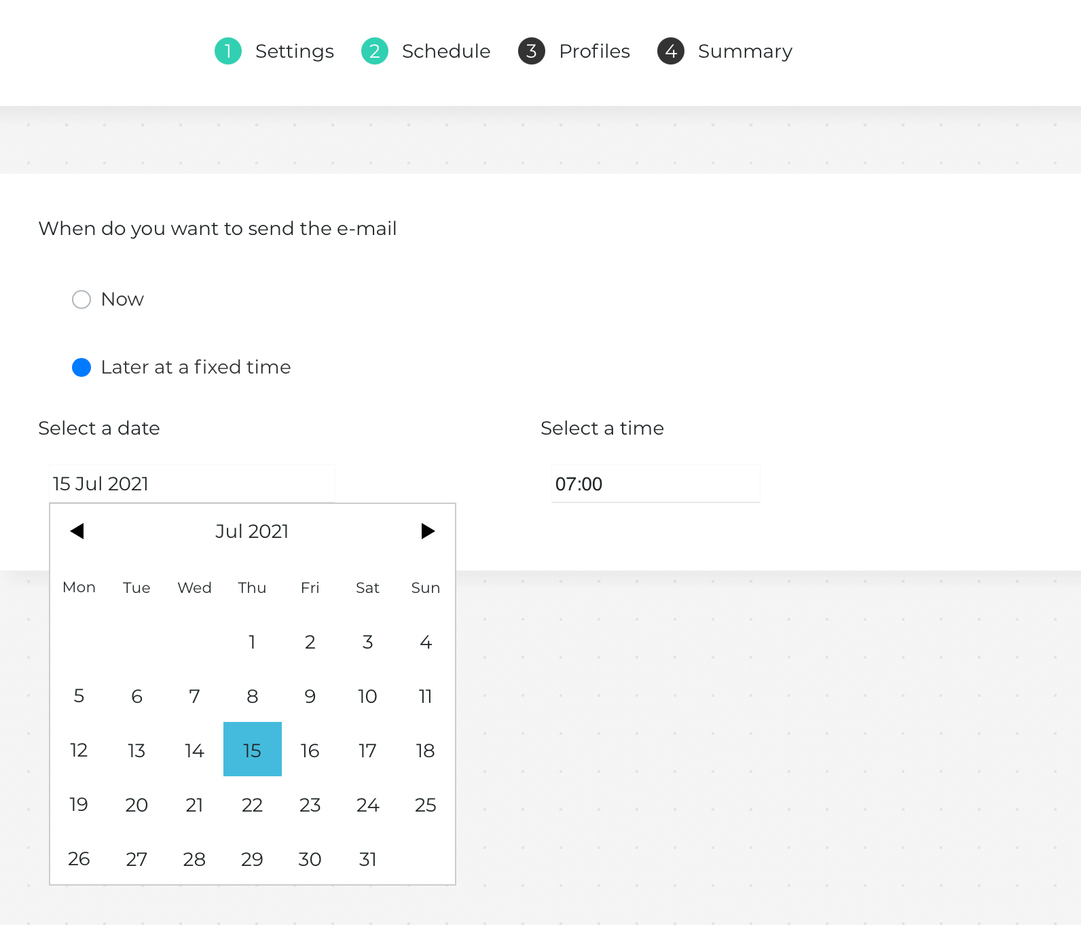Pick July 1 in the calendar
Image resolution: width=1081 pixels, height=925 pixels.
point(252,642)
